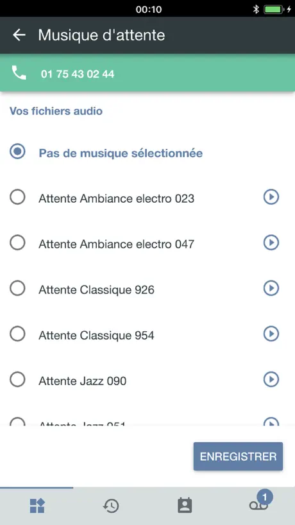The width and height of the screenshot is (295, 525).
Task: Tap the phone handset icon
Action: point(19,73)
